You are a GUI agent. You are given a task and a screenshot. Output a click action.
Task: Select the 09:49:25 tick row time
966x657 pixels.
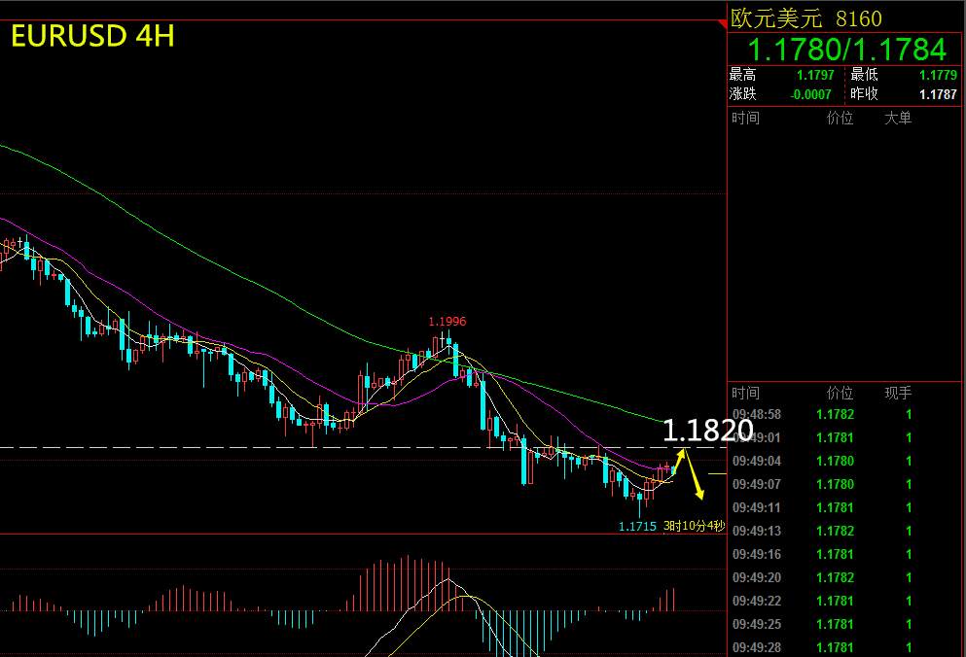click(757, 624)
